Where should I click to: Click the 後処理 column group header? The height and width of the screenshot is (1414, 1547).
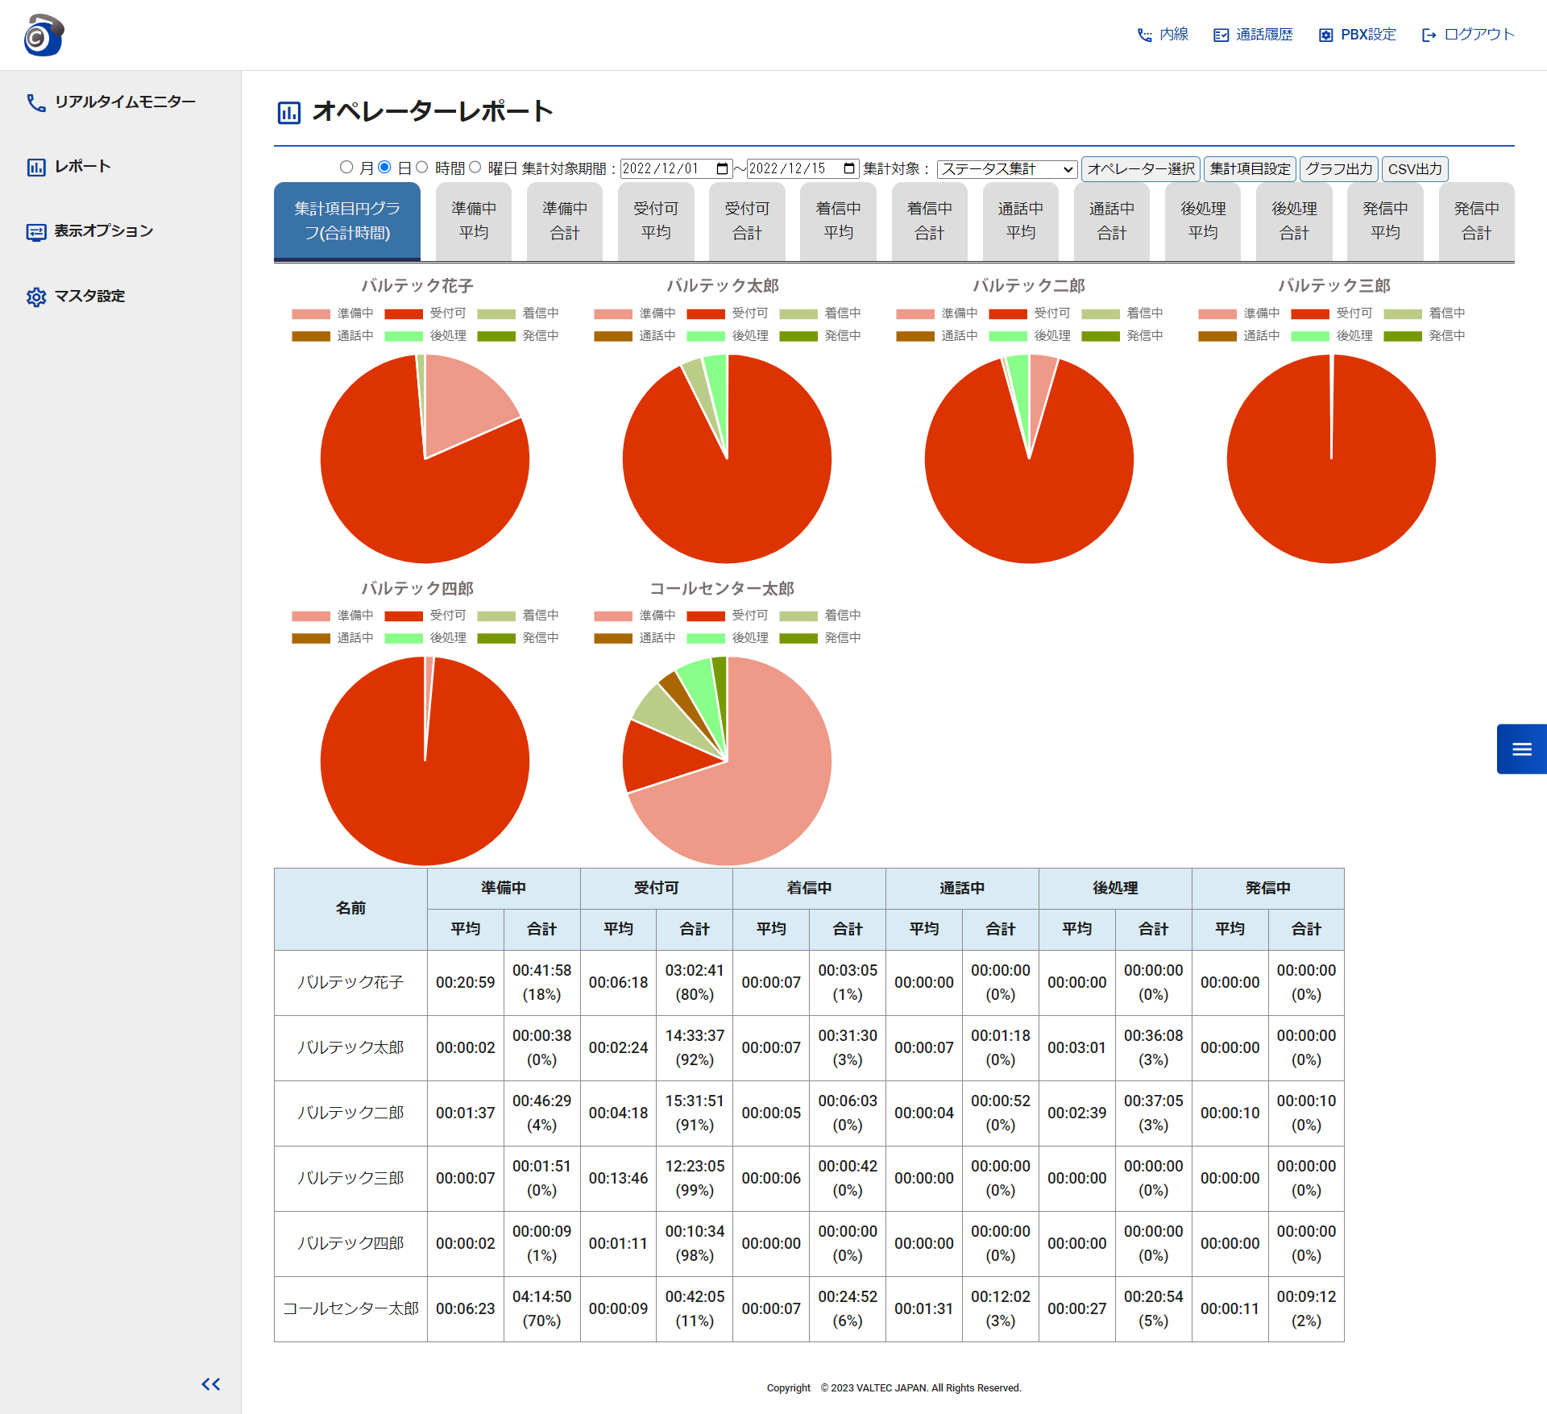[1115, 888]
